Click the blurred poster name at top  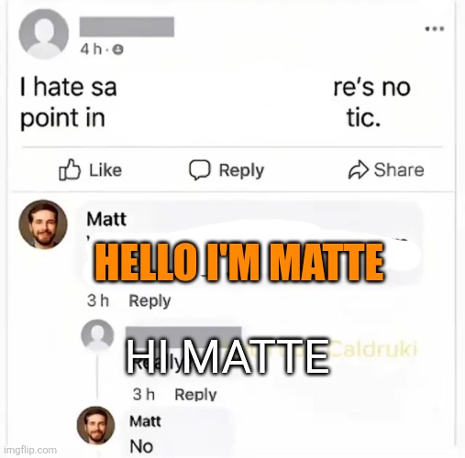pyautogui.click(x=127, y=27)
